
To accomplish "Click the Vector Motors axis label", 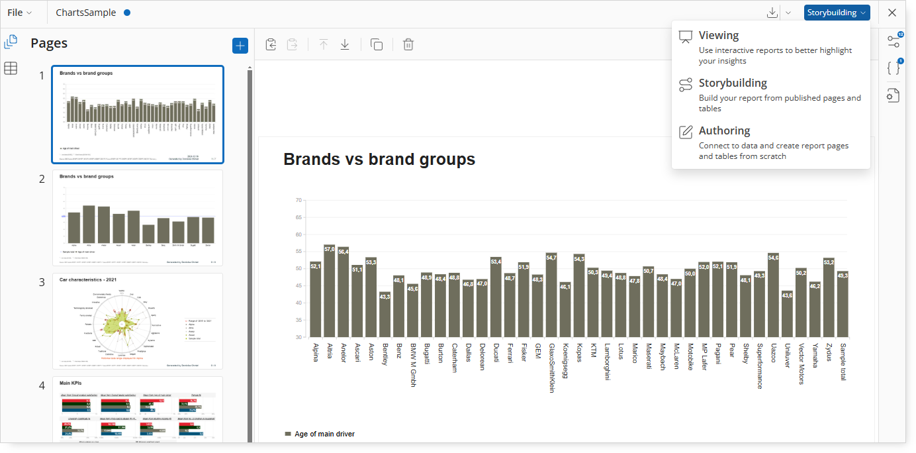I will (x=801, y=363).
